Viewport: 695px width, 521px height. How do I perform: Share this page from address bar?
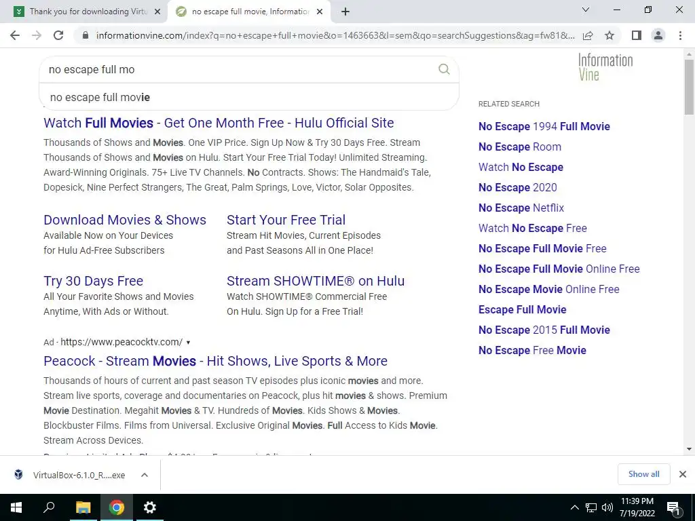(588, 35)
